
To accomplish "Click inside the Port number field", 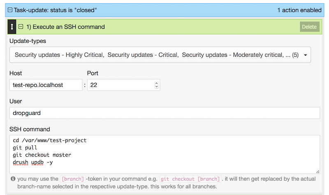I will (119, 85).
